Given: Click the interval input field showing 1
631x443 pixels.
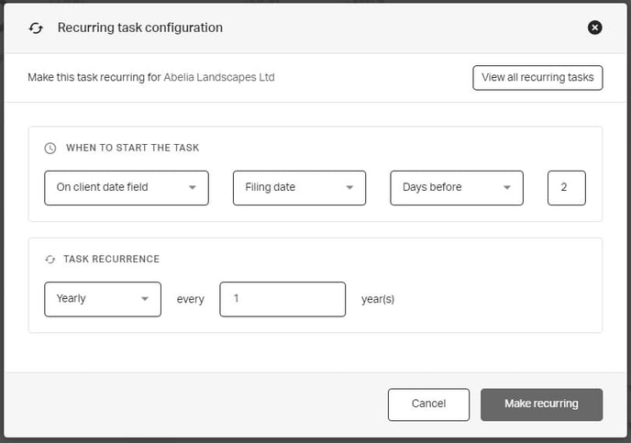Looking at the screenshot, I should (x=282, y=299).
